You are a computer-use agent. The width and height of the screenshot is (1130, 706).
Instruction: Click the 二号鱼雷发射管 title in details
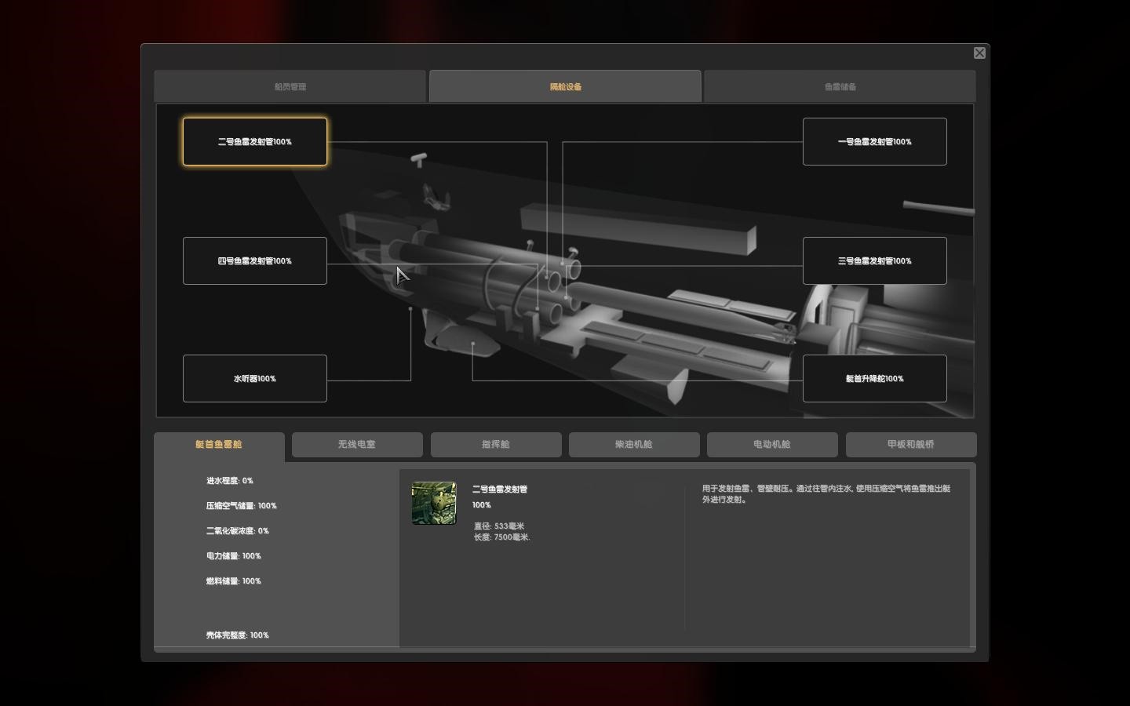500,489
